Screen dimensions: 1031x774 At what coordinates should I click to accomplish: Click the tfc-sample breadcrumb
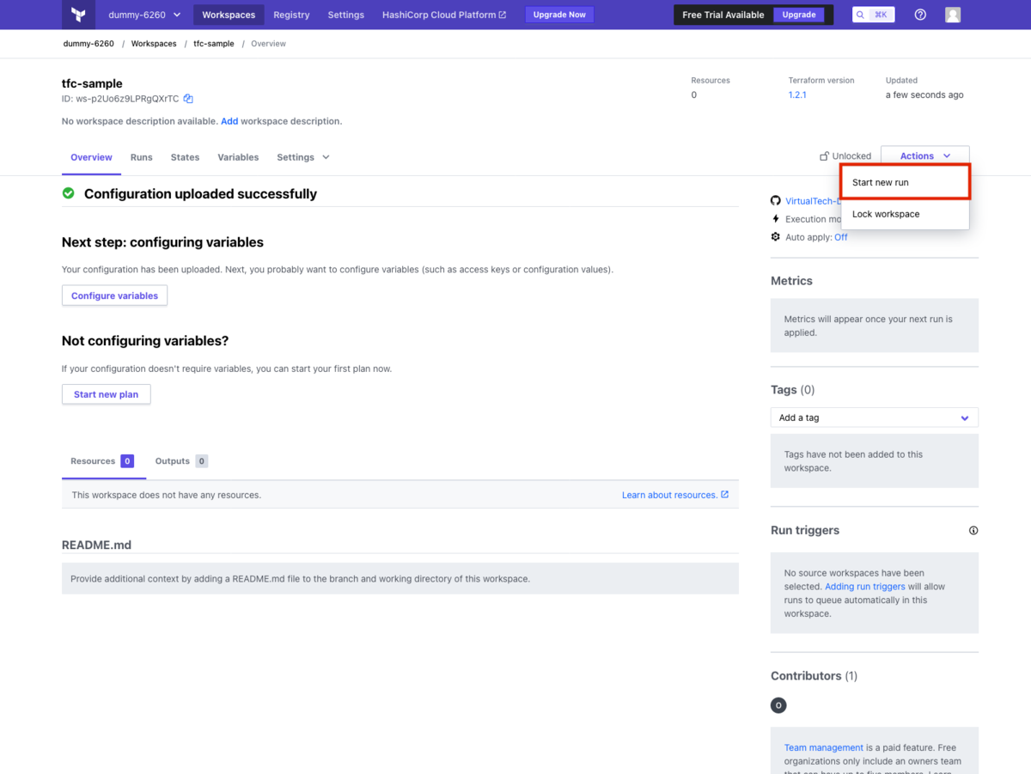tap(214, 44)
